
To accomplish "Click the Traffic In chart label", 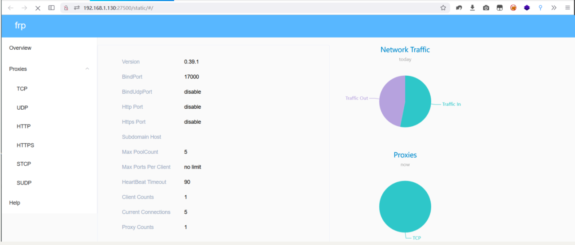I will [x=451, y=104].
